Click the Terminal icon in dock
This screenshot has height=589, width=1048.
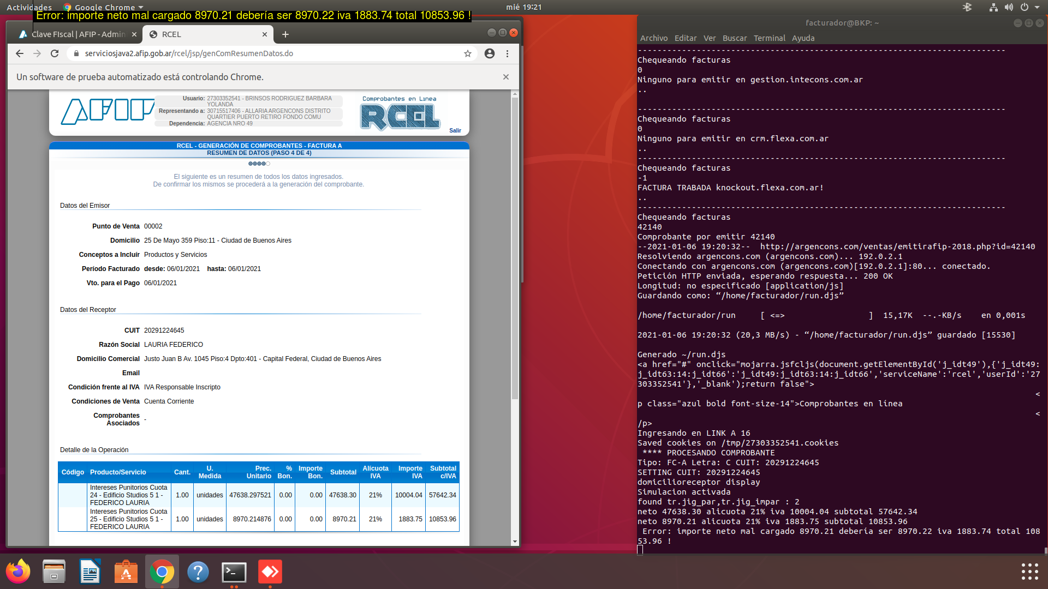tap(234, 572)
